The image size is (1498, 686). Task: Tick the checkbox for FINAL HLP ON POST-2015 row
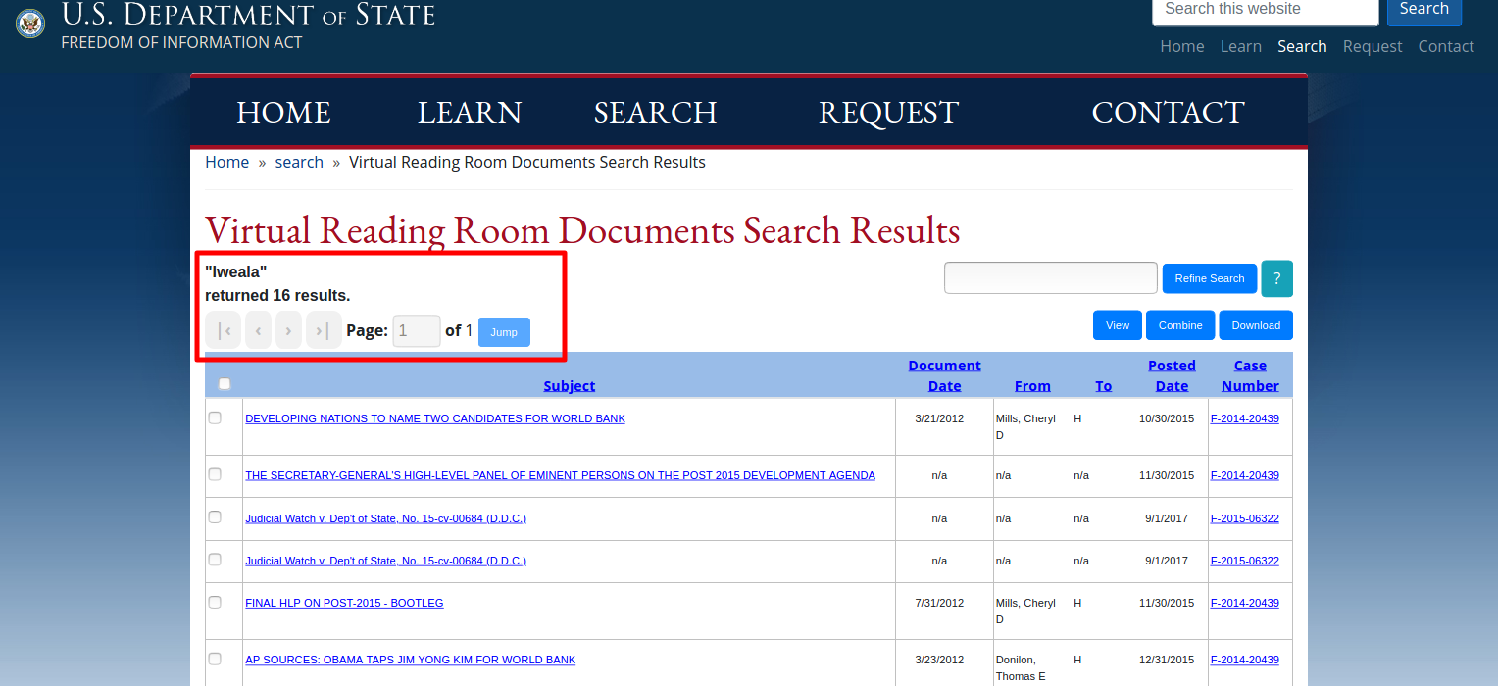215,602
